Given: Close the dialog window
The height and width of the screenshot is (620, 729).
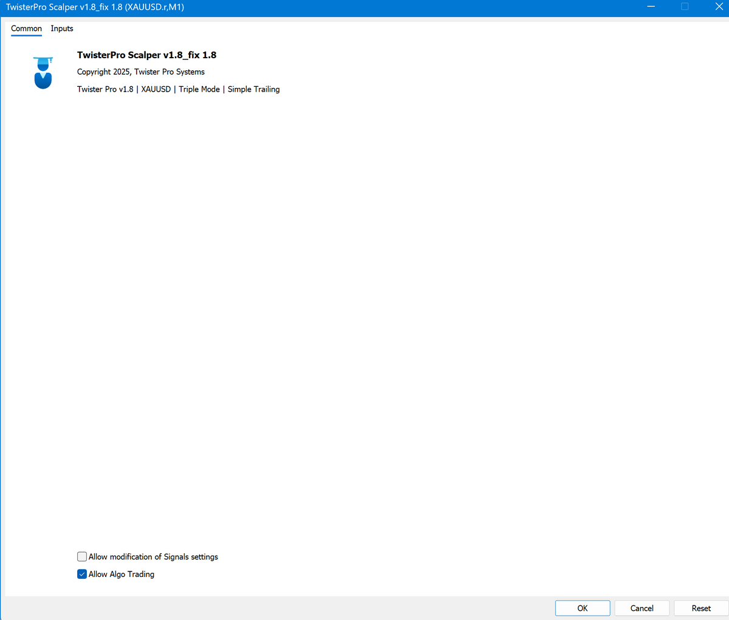Looking at the screenshot, I should pos(719,7).
